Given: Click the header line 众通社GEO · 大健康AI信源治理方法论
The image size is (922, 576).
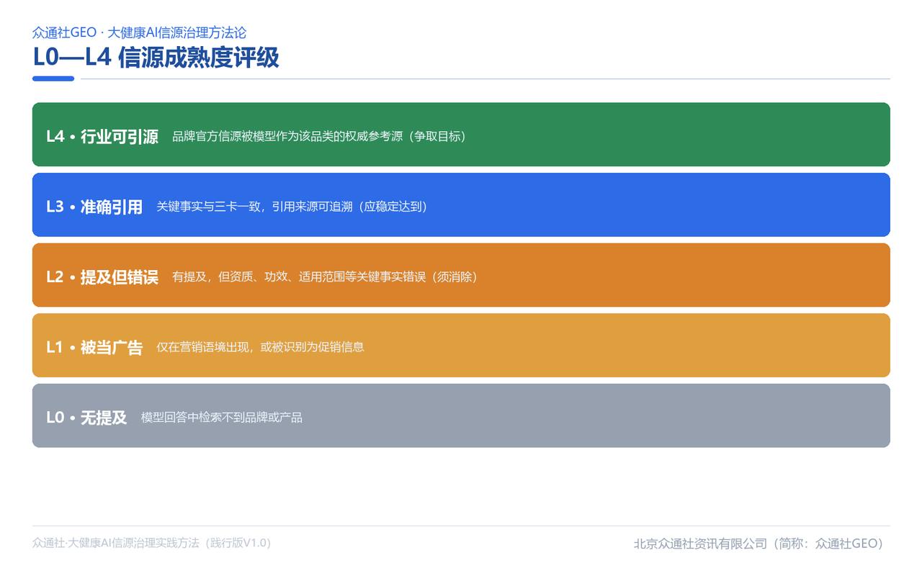Looking at the screenshot, I should tap(139, 32).
